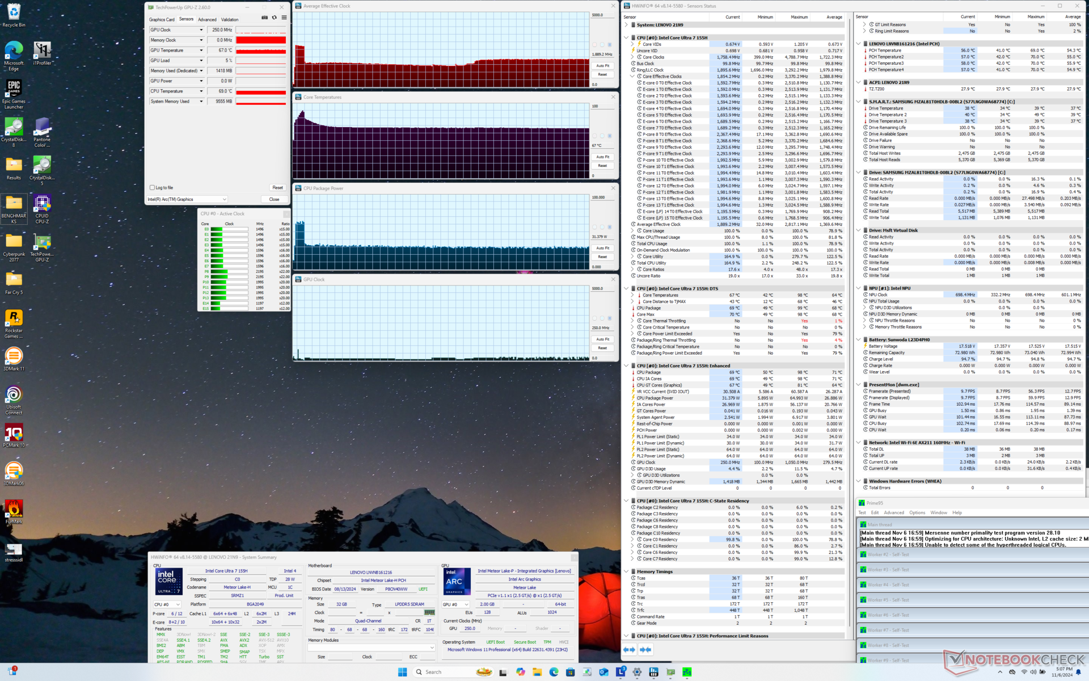
Task: Switch to the Advanced tab in GPU-Z
Action: [x=207, y=19]
